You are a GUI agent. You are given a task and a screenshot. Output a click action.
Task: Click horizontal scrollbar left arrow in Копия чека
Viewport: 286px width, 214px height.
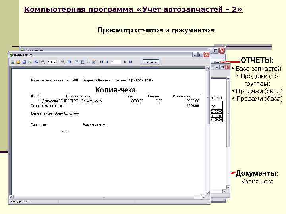[x=11, y=197]
